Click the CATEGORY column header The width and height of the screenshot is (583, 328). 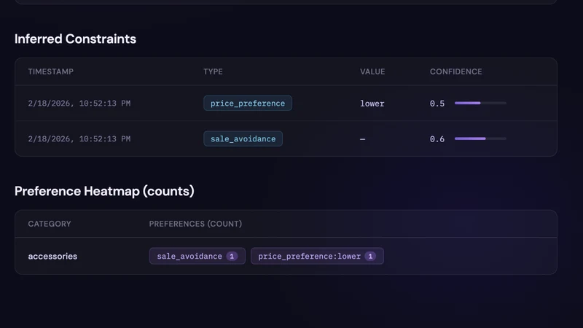coord(50,224)
